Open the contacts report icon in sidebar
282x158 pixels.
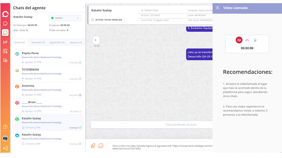(x=5, y=51)
